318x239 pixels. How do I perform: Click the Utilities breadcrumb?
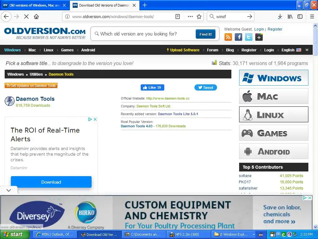tap(36, 74)
